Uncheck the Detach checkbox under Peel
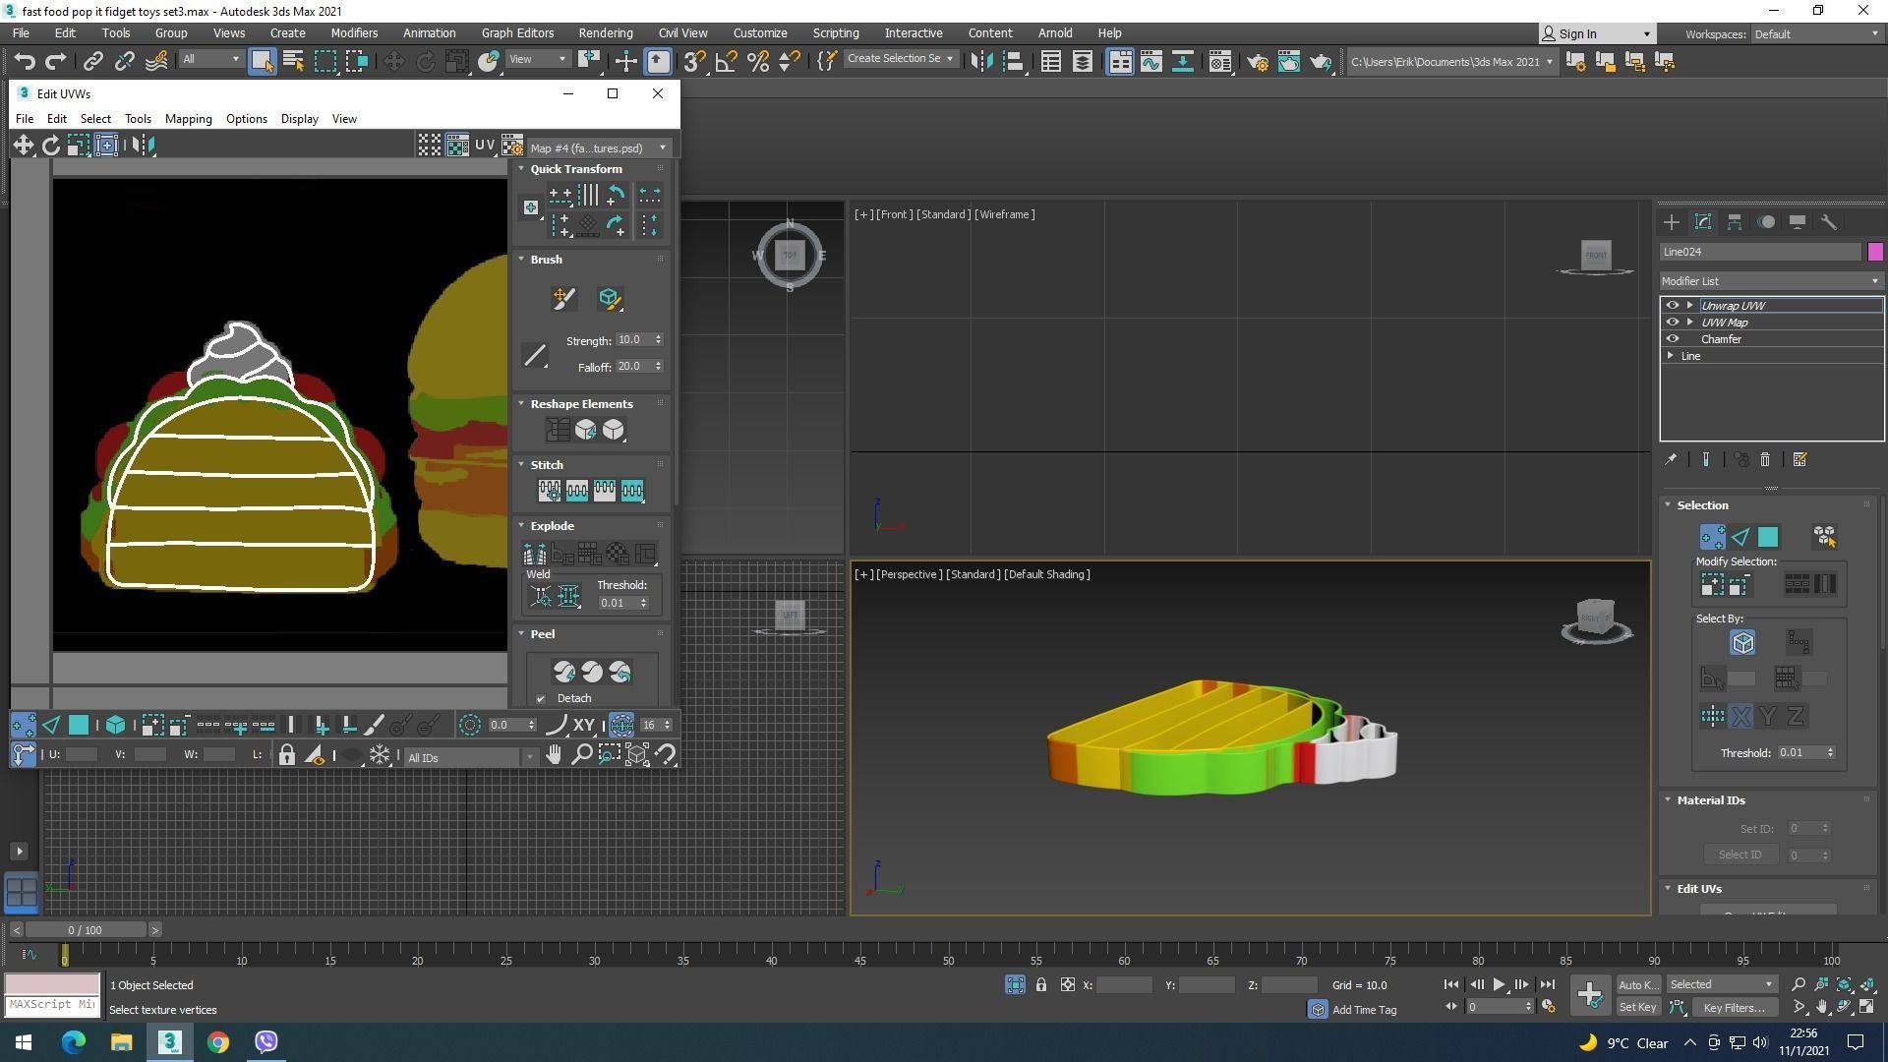Screen dimensions: 1888x1062 click(x=541, y=699)
